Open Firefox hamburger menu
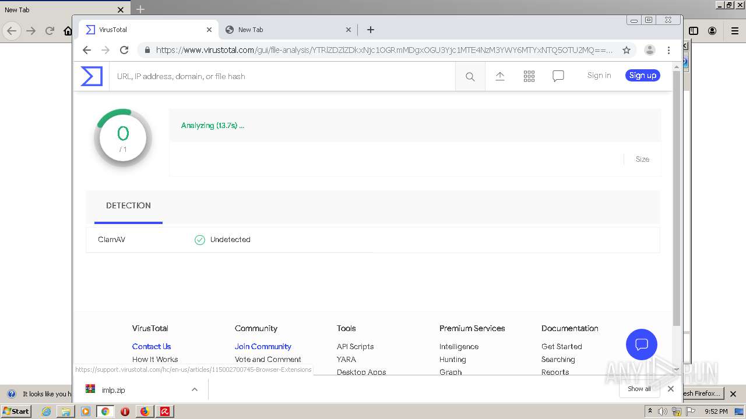This screenshot has width=746, height=419. point(735,31)
